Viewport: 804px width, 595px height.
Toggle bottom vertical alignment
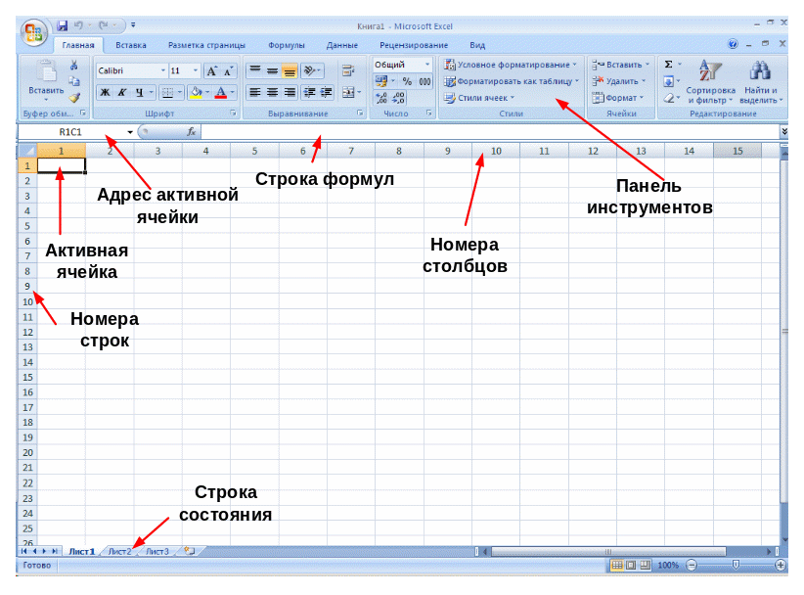click(x=290, y=70)
